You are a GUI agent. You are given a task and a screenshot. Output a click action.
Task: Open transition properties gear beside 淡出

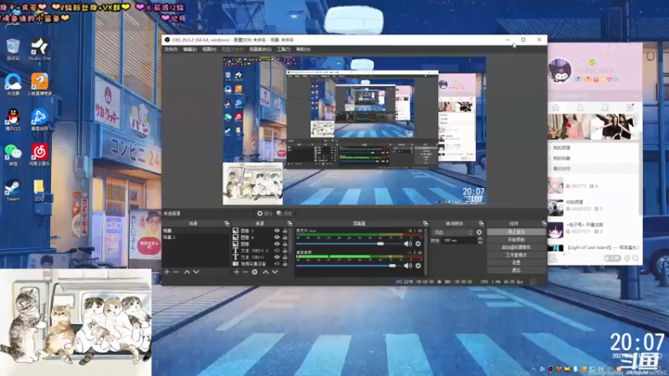click(479, 232)
